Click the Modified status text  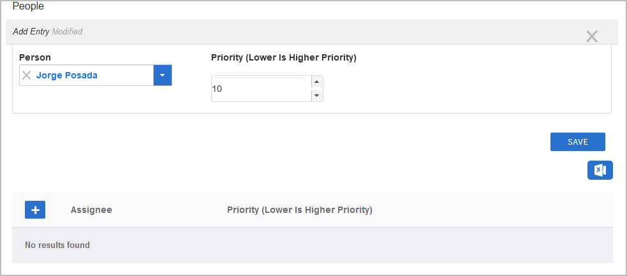tap(67, 31)
